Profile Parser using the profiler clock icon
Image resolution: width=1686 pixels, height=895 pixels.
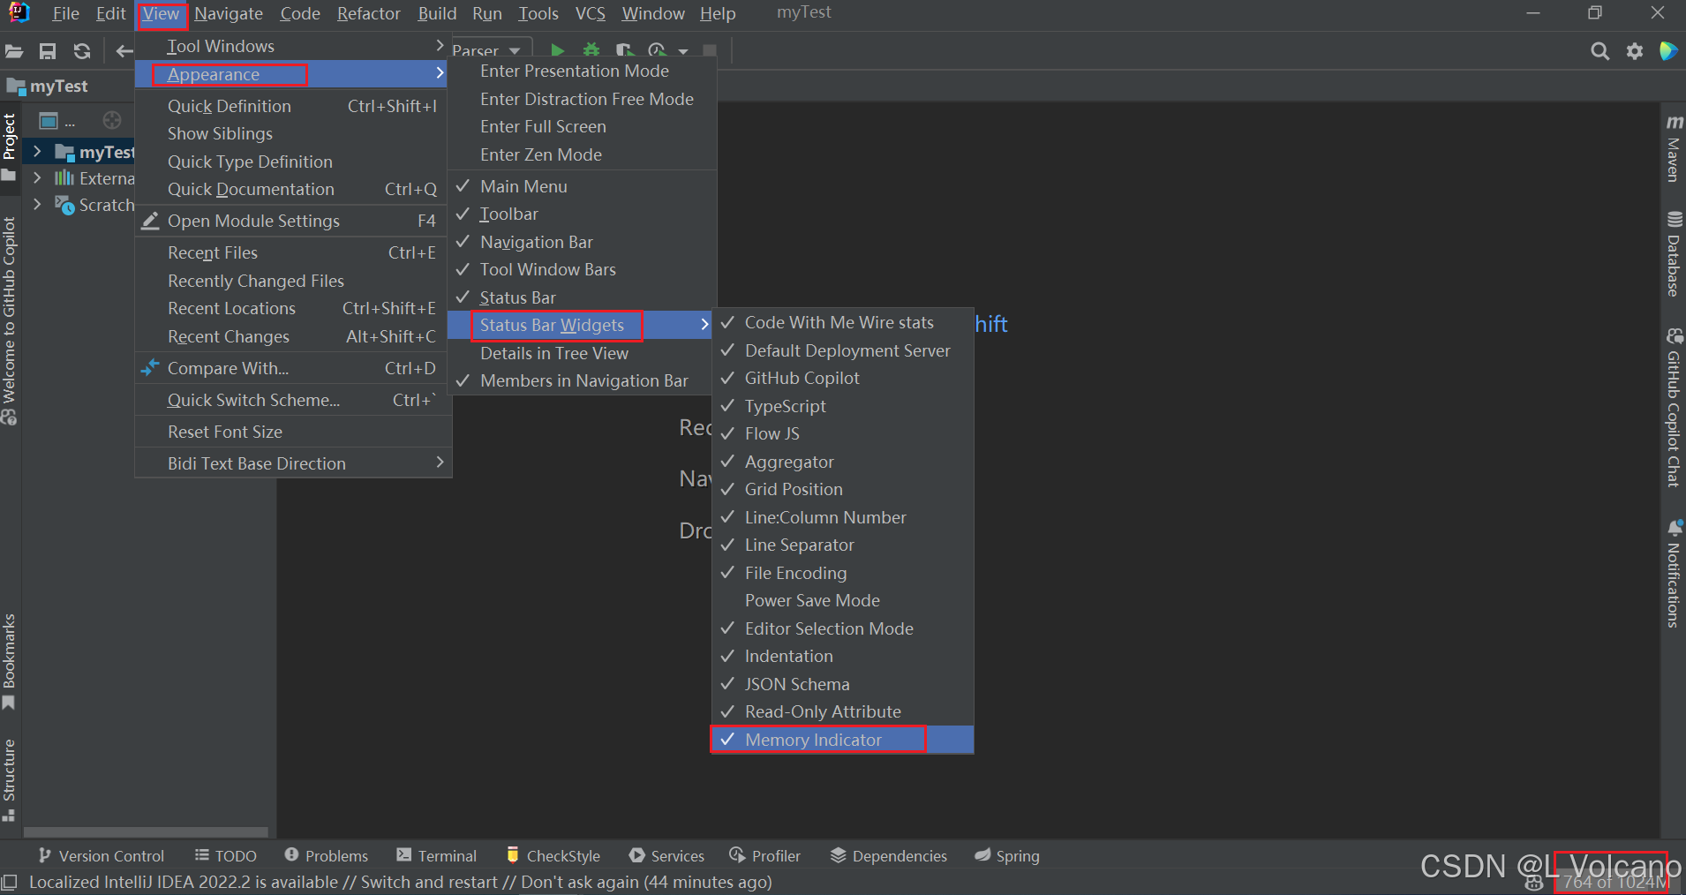[x=657, y=50]
